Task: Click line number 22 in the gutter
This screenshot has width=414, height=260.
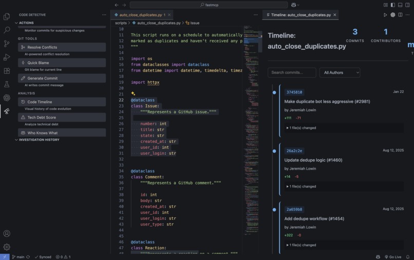Action: pyautogui.click(x=121, y=100)
